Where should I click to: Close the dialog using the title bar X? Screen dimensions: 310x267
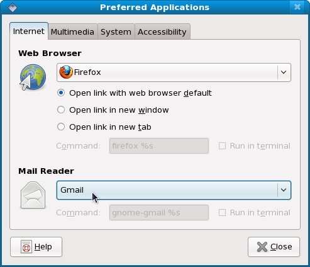pos(297,7)
